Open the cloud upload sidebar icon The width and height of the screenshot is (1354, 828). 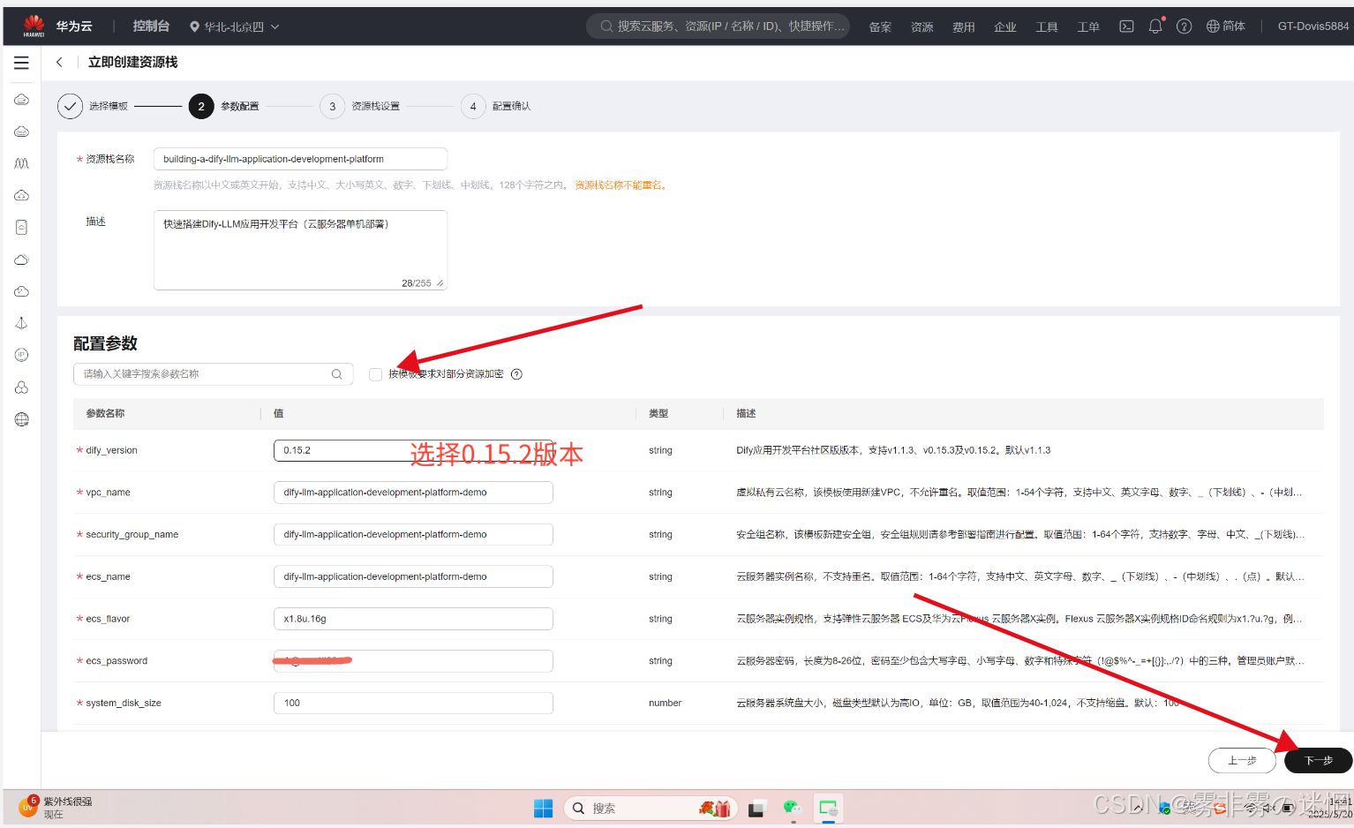[x=22, y=195]
